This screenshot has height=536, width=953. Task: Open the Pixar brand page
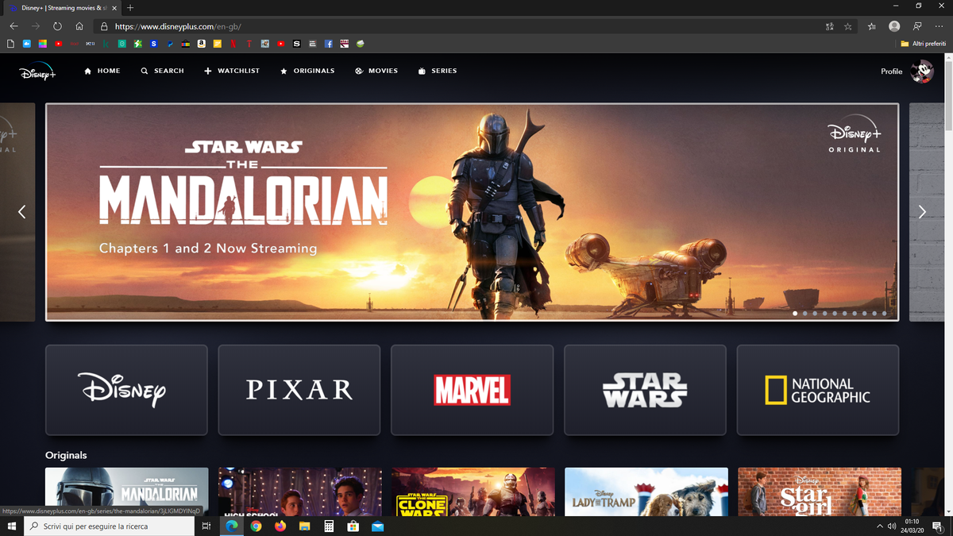tap(299, 390)
